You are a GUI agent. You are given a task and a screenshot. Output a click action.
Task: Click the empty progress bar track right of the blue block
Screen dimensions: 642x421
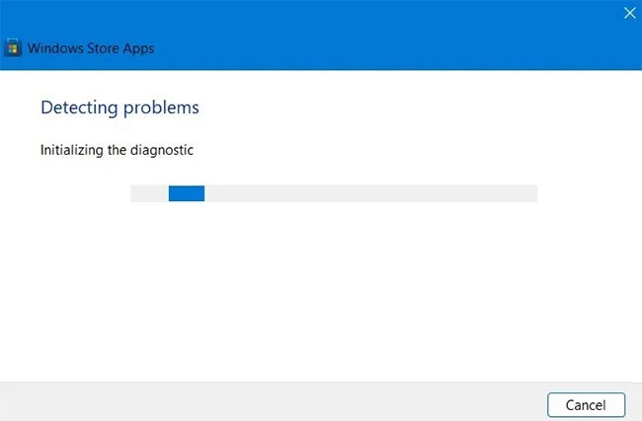[x=370, y=193]
